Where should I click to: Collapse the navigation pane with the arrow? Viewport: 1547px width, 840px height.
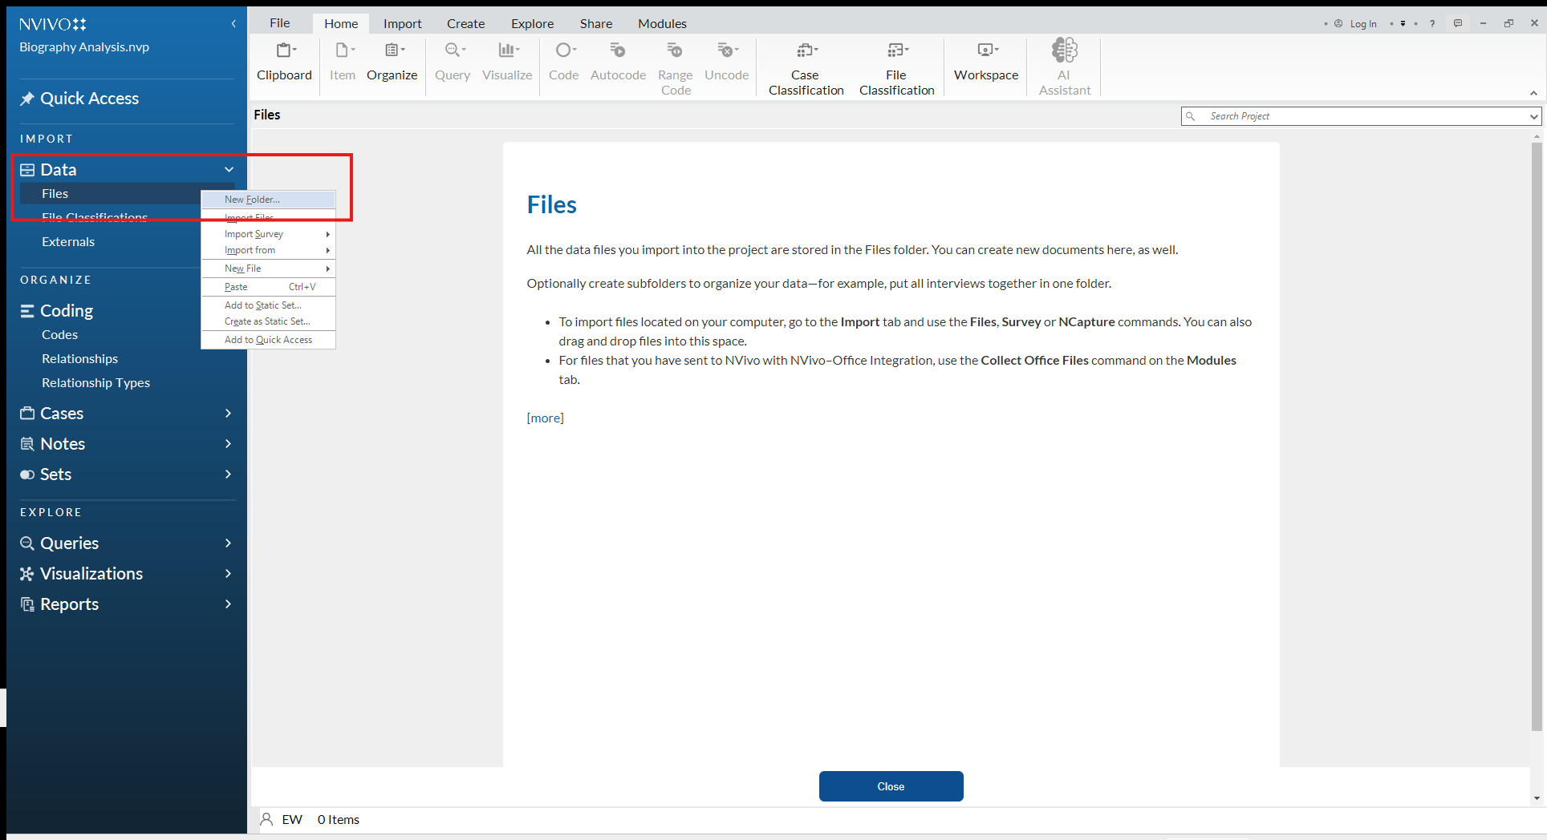coord(233,23)
